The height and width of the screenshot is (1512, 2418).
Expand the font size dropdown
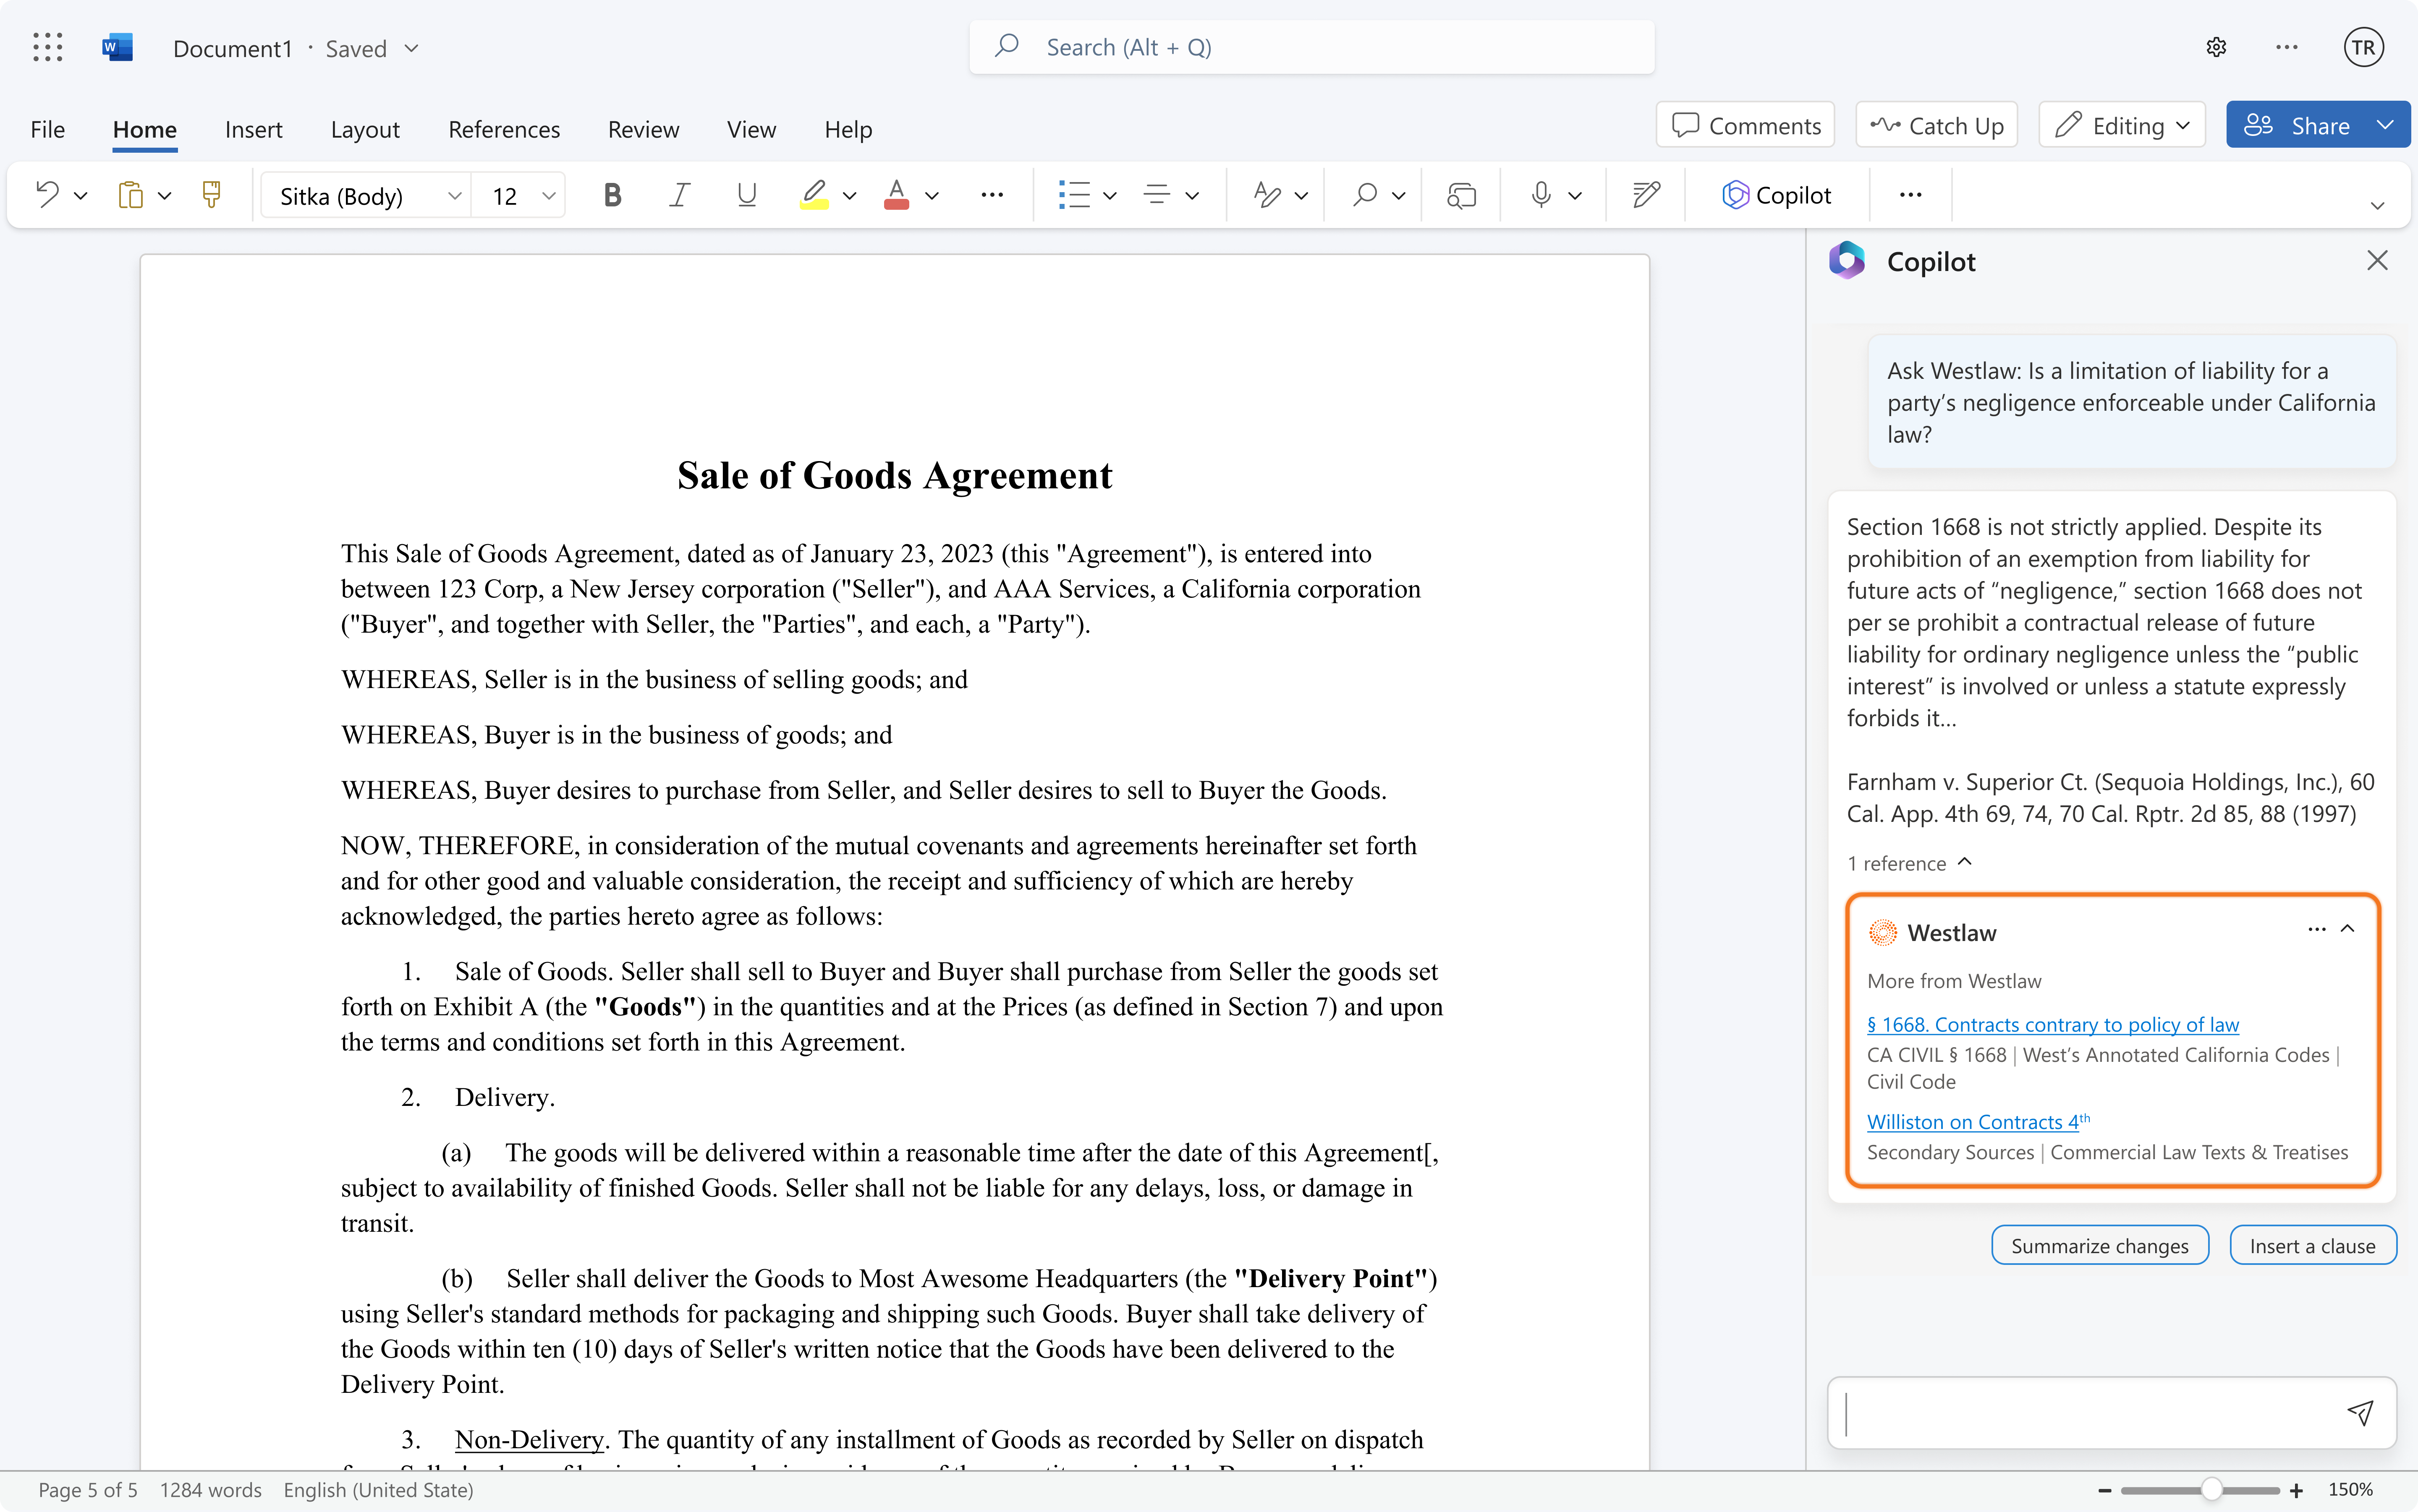click(548, 196)
